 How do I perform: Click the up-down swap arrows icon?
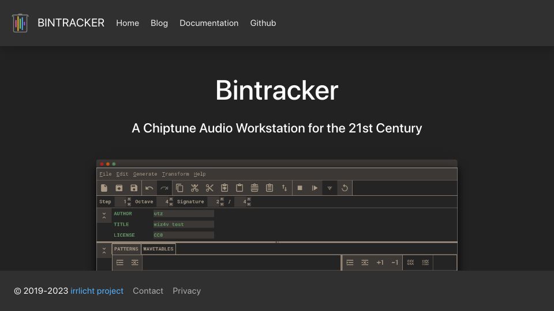(285, 188)
